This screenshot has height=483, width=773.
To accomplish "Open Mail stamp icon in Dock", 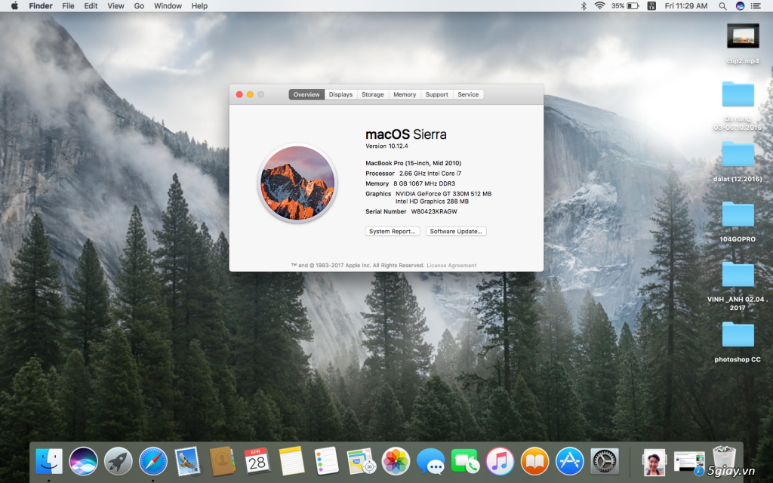I will [x=187, y=461].
